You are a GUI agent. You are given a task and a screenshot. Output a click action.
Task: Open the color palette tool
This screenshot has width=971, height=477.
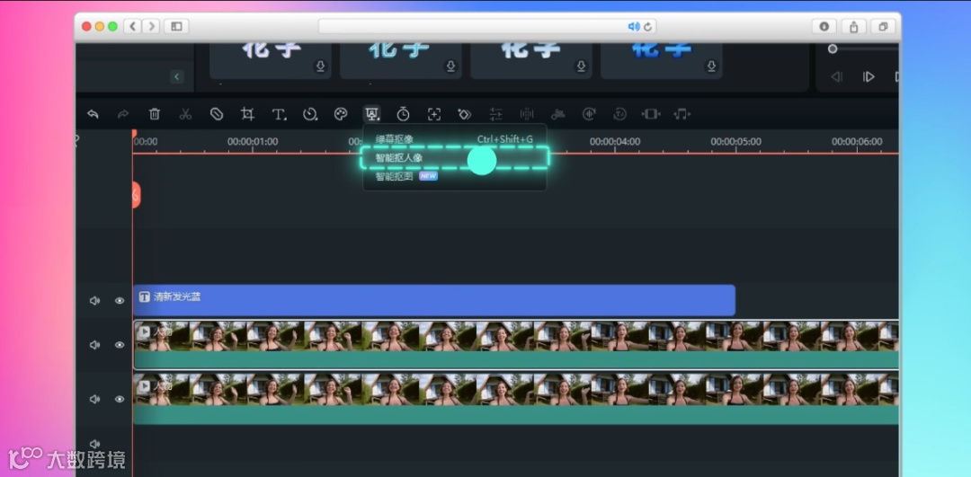(341, 114)
